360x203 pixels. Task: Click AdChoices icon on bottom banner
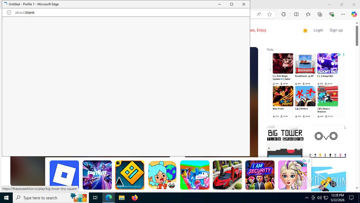305,161
